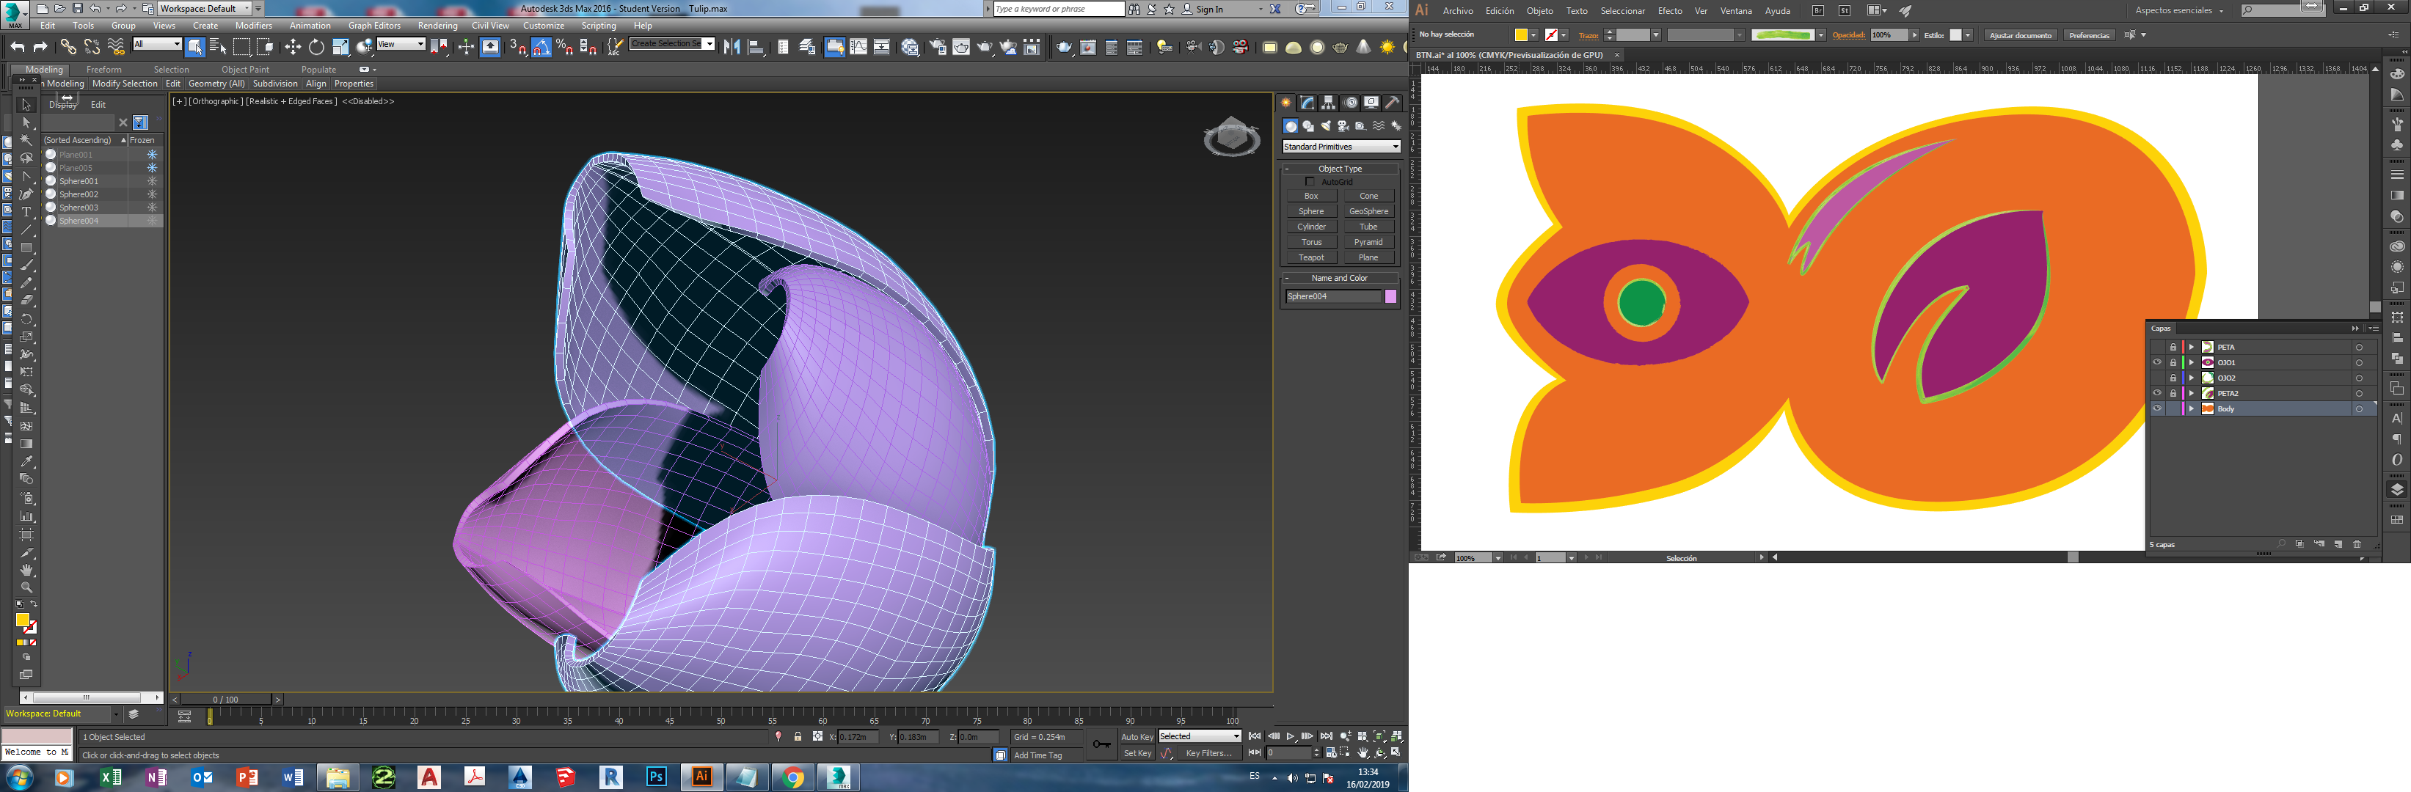Open the Workspace: Default dropdown
The height and width of the screenshot is (792, 2411).
tap(205, 8)
